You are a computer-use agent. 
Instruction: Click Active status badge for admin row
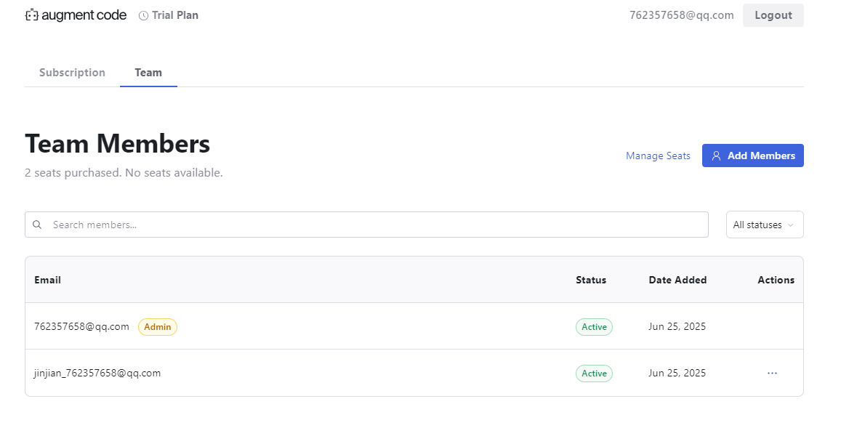click(x=594, y=327)
